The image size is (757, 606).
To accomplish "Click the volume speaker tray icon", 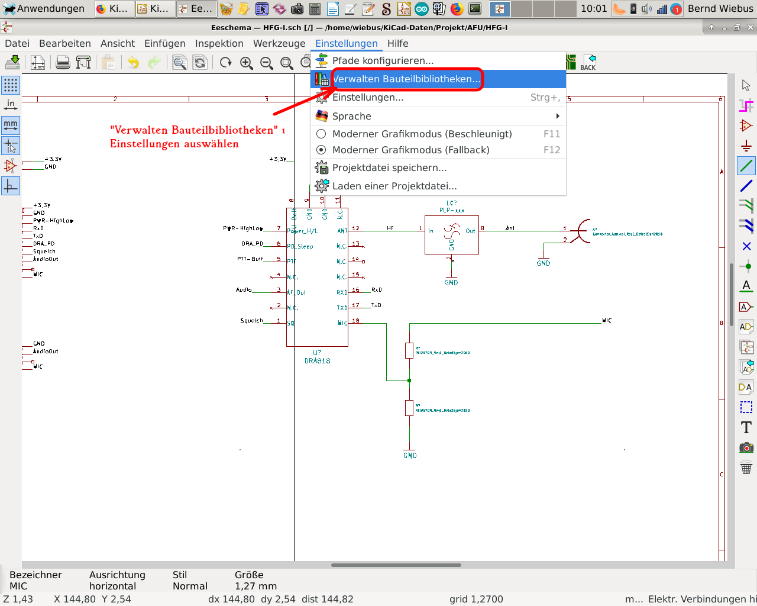I will tap(647, 8).
